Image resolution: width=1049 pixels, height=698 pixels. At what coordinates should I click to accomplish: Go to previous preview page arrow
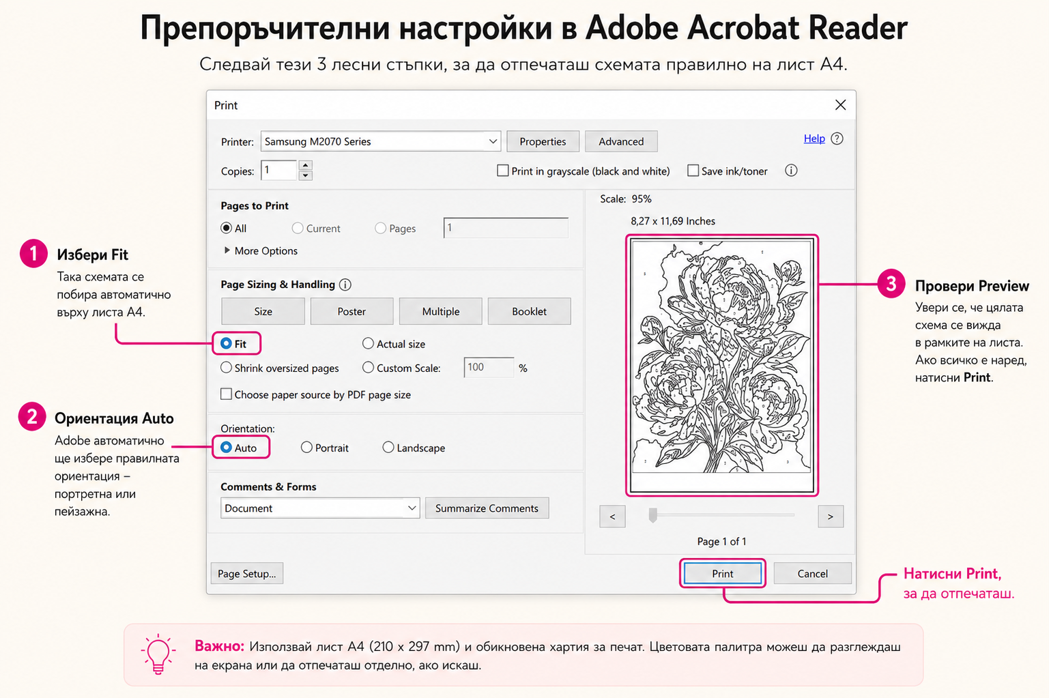pos(612,517)
